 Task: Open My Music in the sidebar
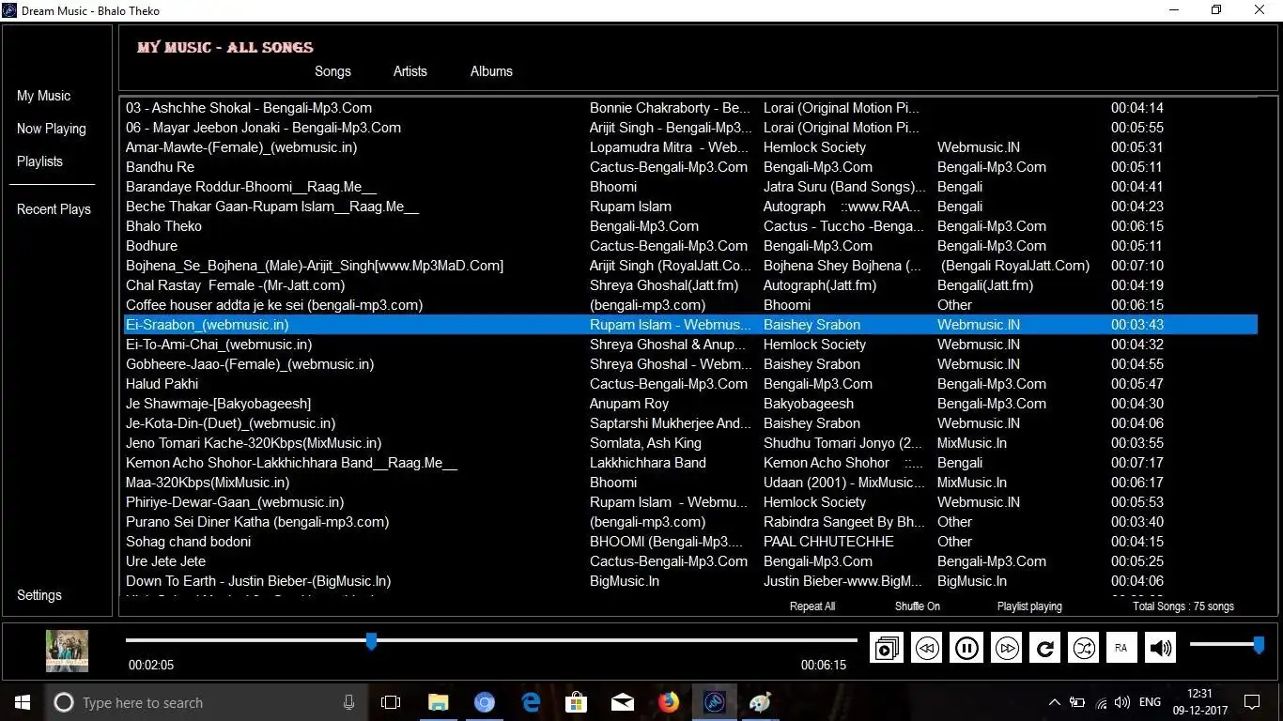(43, 96)
